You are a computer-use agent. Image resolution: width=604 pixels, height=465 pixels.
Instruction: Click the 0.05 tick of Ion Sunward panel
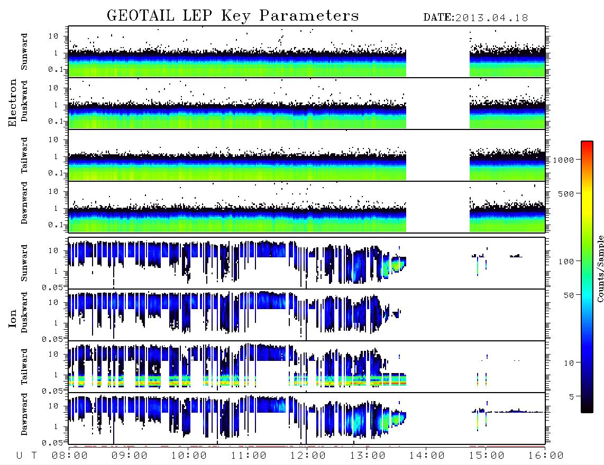tap(52, 287)
